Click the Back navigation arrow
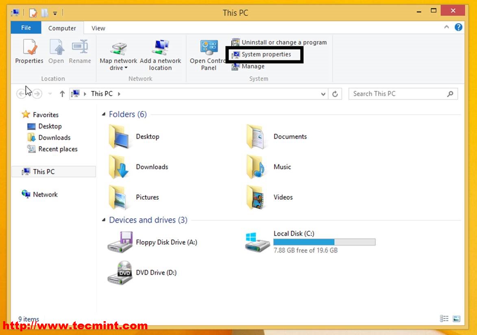 click(21, 94)
